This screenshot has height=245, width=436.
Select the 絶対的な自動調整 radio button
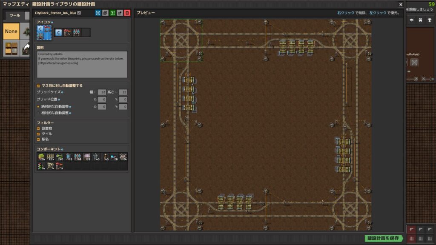(x=38, y=107)
